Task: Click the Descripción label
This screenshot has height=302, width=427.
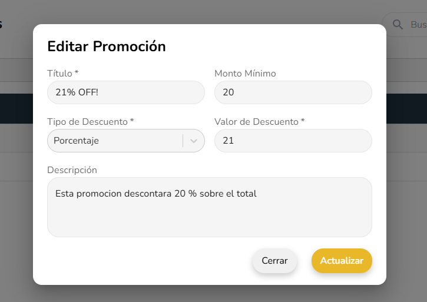Action: pyautogui.click(x=72, y=170)
